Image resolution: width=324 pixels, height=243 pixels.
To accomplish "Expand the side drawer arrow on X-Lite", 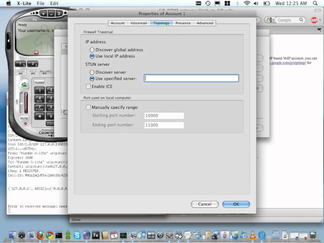I will (x=9, y=40).
